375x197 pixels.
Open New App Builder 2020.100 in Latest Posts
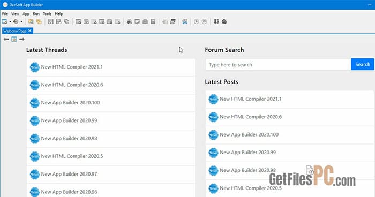click(290, 135)
